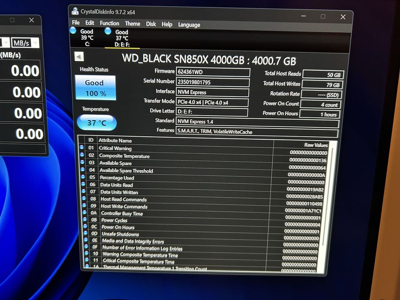Open the Edit menu
The width and height of the screenshot is (400, 300).
90,23
